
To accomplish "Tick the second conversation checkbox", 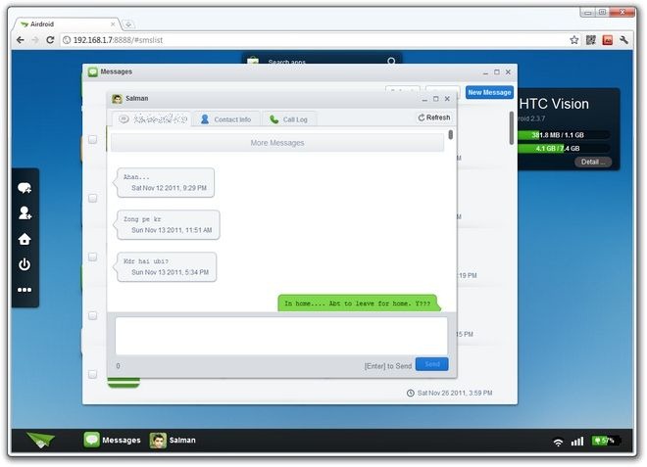I will coord(93,199).
